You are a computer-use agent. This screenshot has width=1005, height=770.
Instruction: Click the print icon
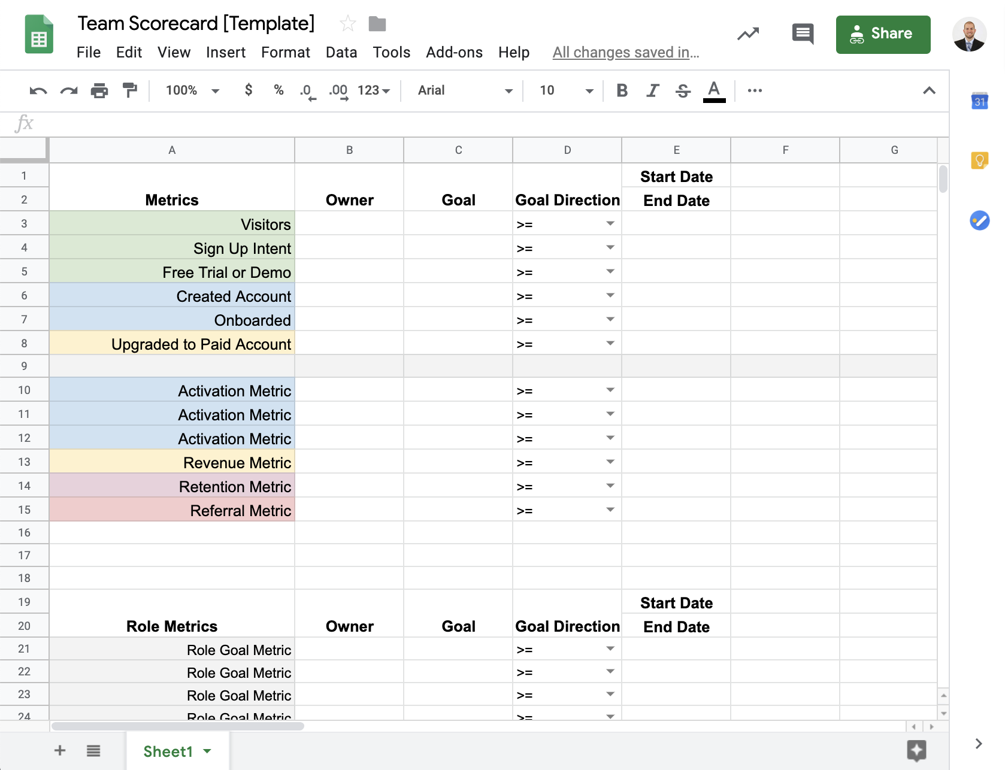(x=99, y=91)
